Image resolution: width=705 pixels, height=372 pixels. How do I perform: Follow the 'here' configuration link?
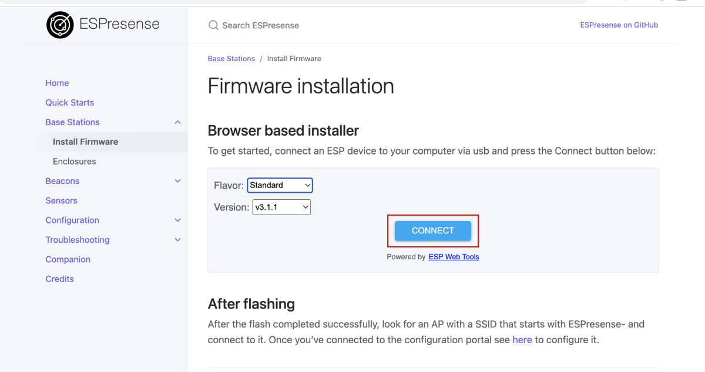(522, 340)
